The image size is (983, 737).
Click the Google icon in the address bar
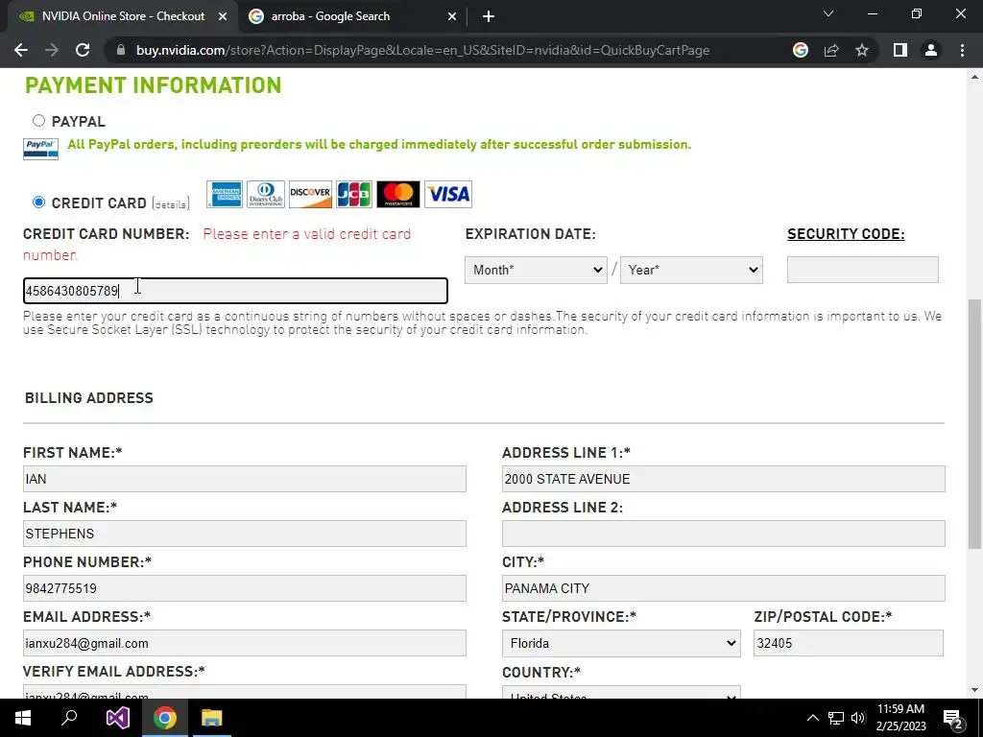pos(800,50)
